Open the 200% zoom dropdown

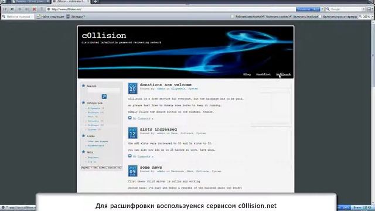click(x=373, y=16)
